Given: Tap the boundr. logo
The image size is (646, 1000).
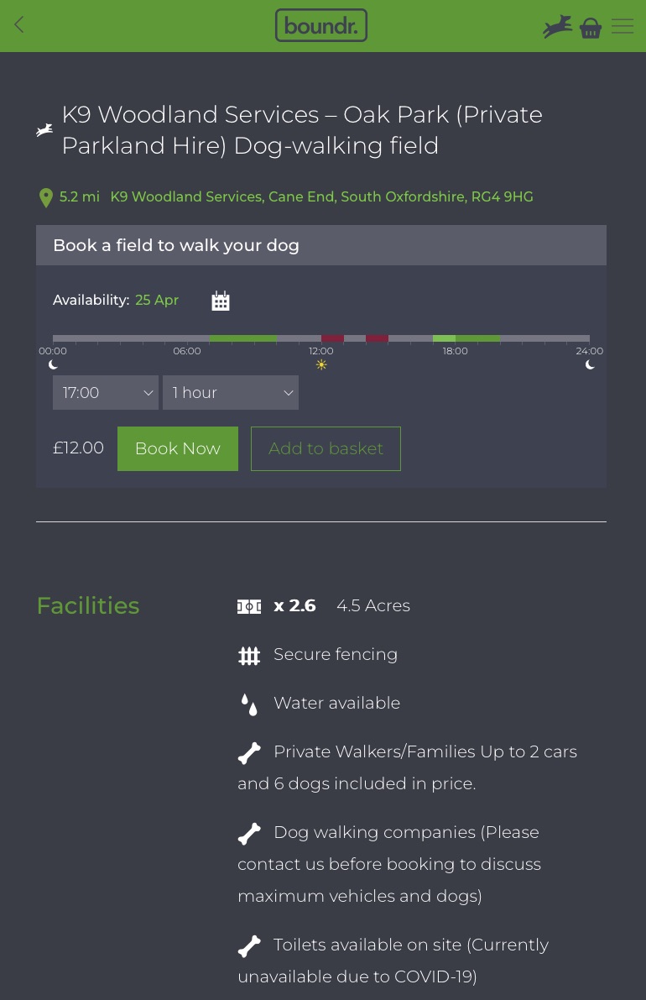Looking at the screenshot, I should (321, 25).
